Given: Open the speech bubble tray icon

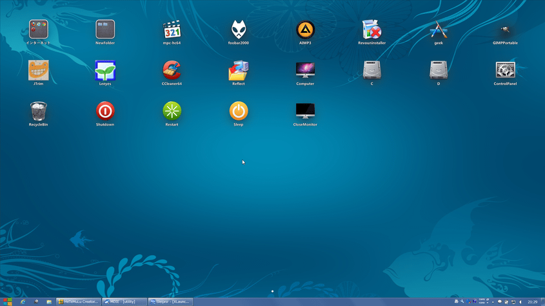Looking at the screenshot, I should (499, 302).
